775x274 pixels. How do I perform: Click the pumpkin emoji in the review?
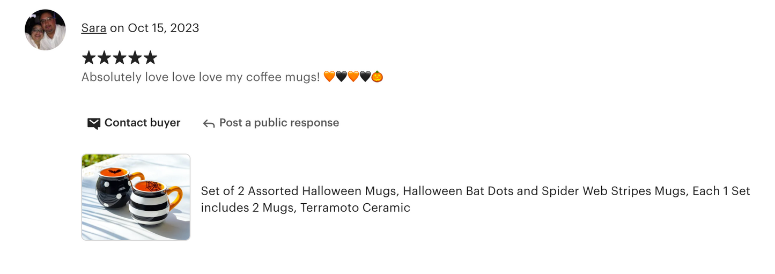tap(377, 77)
